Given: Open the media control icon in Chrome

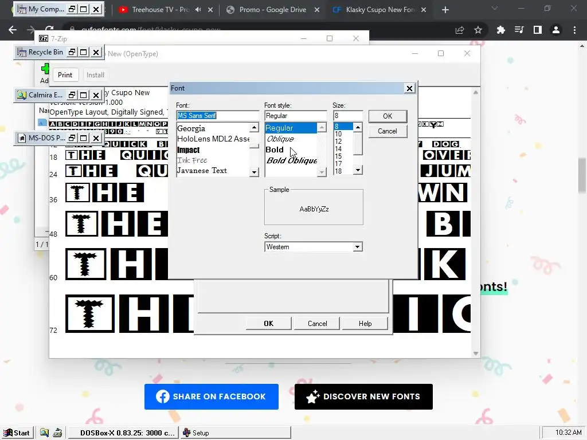Looking at the screenshot, I should coord(519,30).
